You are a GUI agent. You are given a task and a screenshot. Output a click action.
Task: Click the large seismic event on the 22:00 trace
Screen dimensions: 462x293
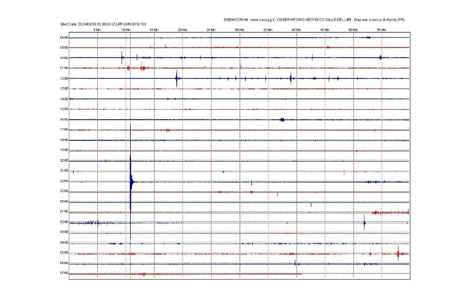[x=132, y=182]
